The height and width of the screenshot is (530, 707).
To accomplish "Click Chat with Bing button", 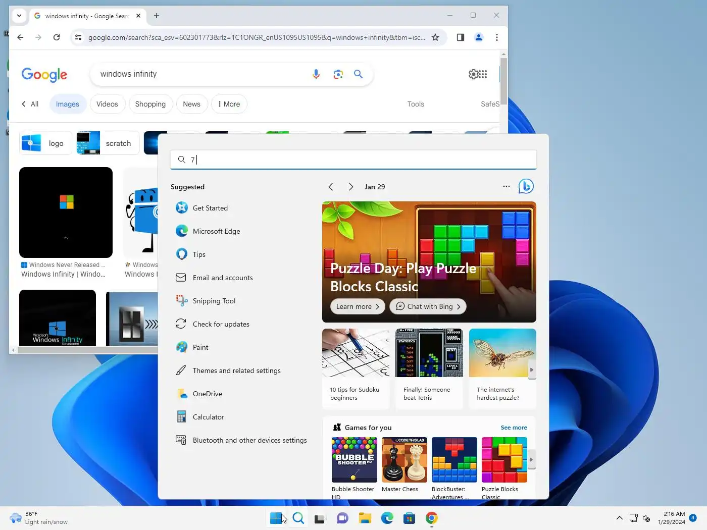I will point(428,306).
